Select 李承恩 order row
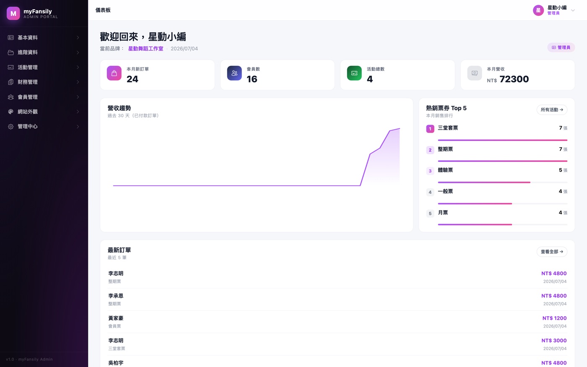The height and width of the screenshot is (367, 587). [337, 299]
